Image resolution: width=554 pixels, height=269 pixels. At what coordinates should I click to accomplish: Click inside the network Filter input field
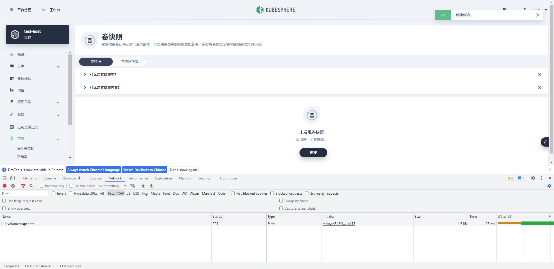(x=25, y=193)
